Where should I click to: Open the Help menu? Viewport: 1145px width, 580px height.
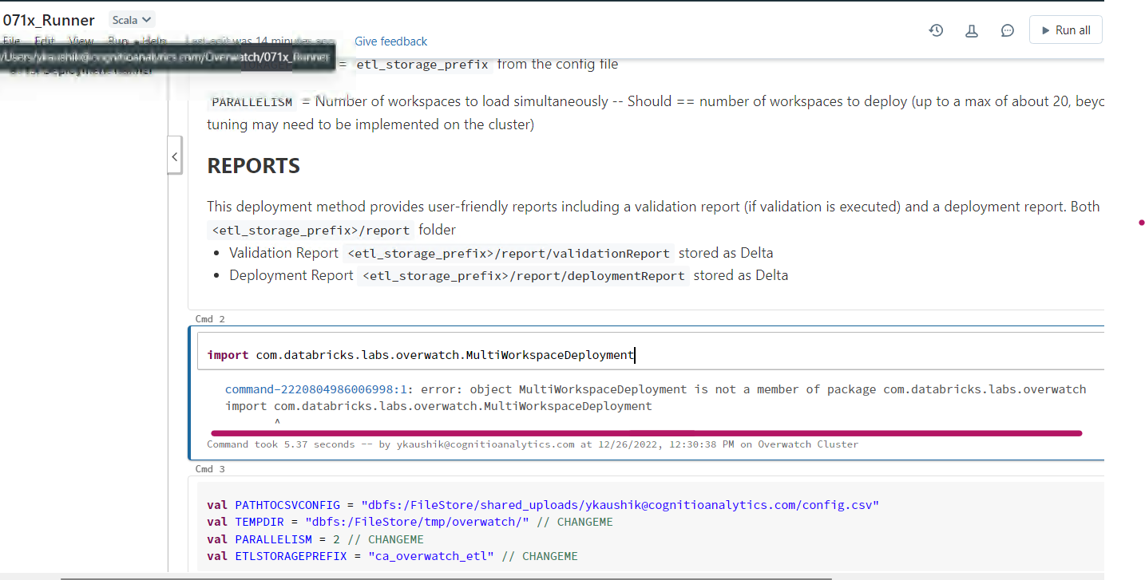click(x=154, y=41)
